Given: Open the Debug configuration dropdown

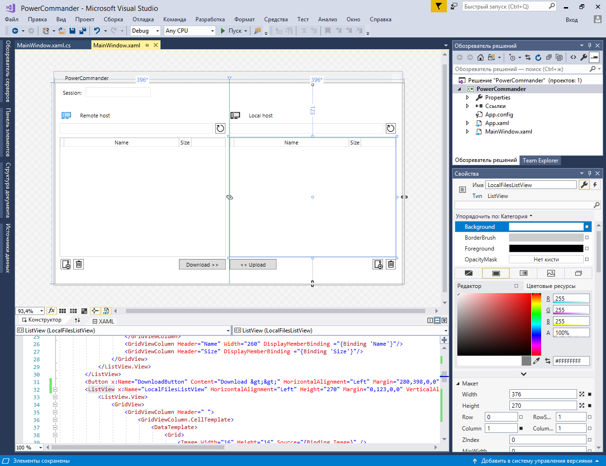Looking at the screenshot, I should point(146,31).
